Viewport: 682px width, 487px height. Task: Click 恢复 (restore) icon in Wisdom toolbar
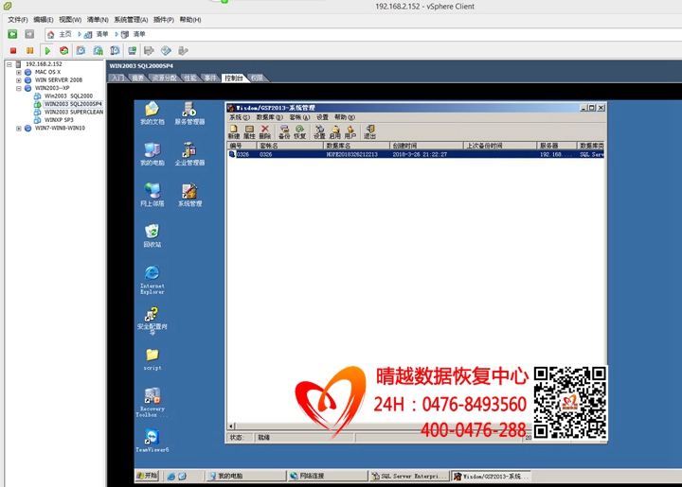(299, 131)
